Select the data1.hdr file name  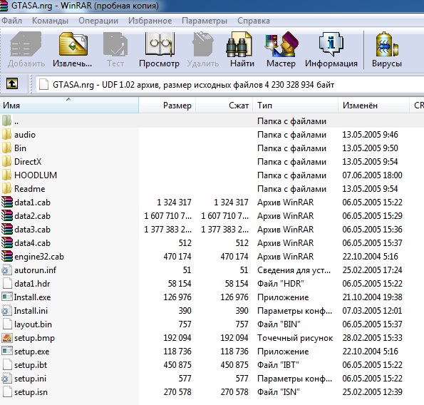pos(32,284)
